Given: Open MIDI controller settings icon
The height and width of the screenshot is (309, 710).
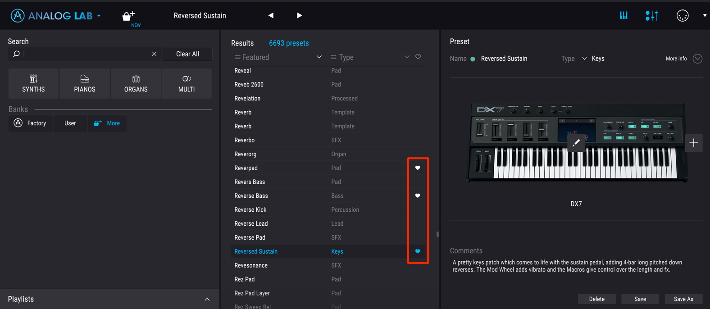Looking at the screenshot, I should 683,16.
